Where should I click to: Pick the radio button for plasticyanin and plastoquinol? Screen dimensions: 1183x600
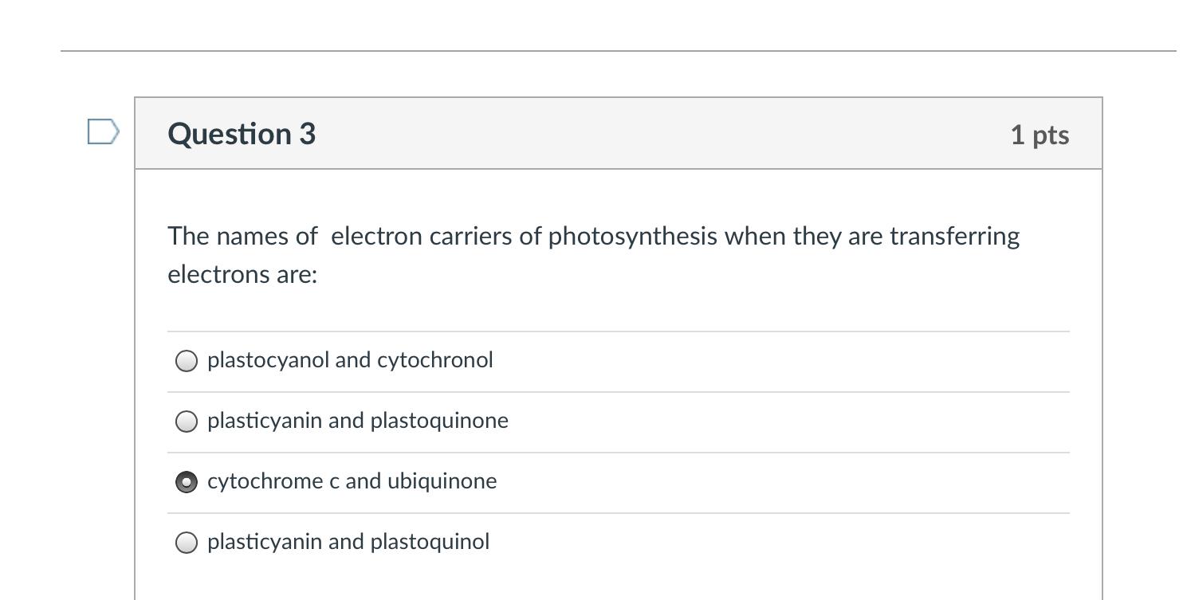coord(187,543)
